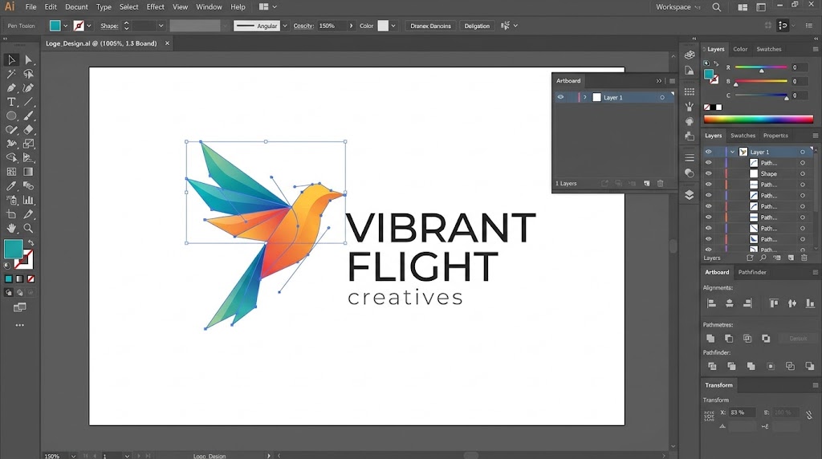This screenshot has width=822, height=459.
Task: Collapse Artboard floating panel double arrows
Action: (659, 81)
